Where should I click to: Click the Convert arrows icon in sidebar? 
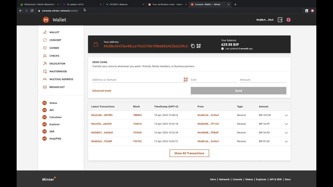45,40
